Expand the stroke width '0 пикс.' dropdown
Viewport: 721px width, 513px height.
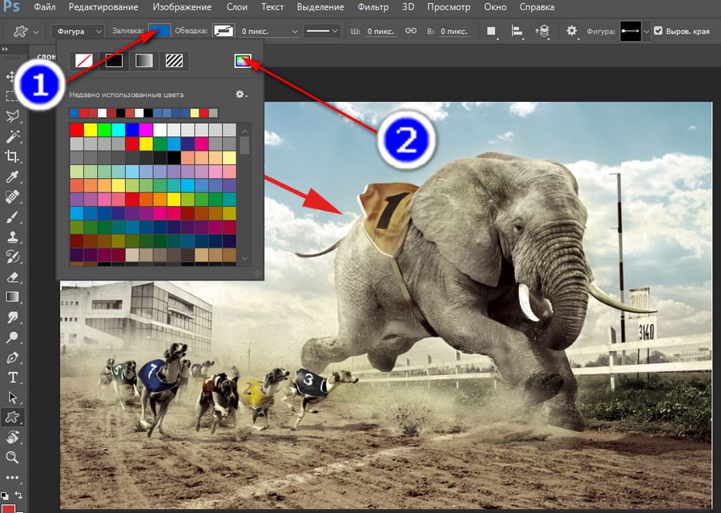(x=294, y=30)
